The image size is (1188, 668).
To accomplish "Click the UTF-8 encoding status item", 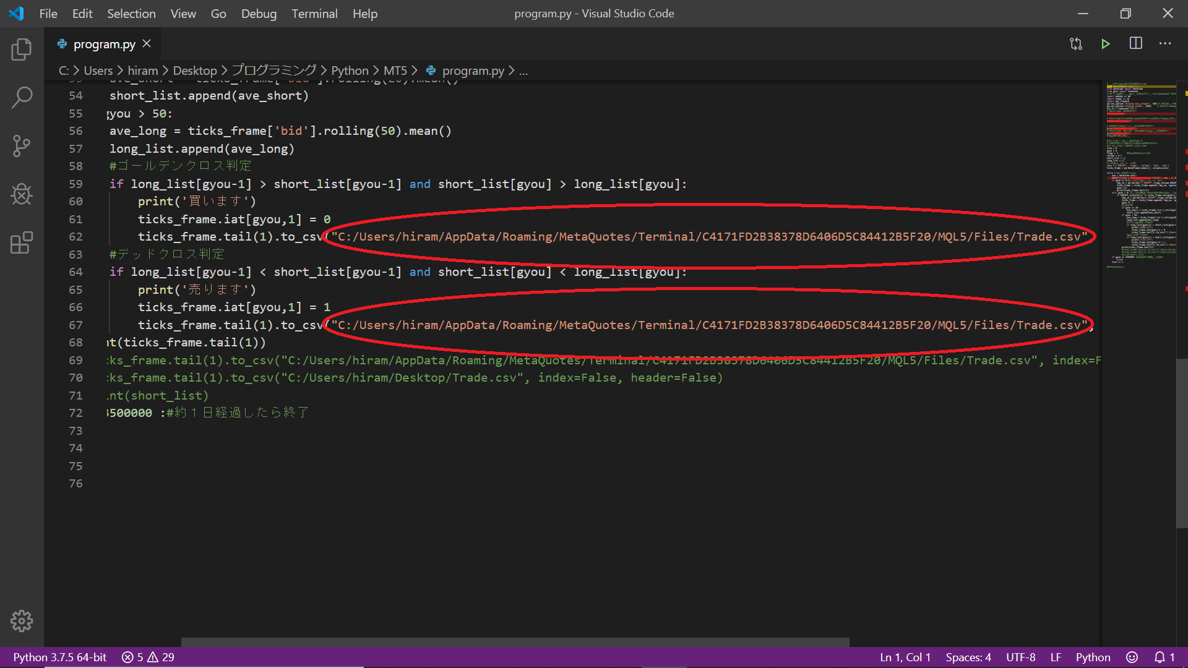I will pyautogui.click(x=1020, y=657).
